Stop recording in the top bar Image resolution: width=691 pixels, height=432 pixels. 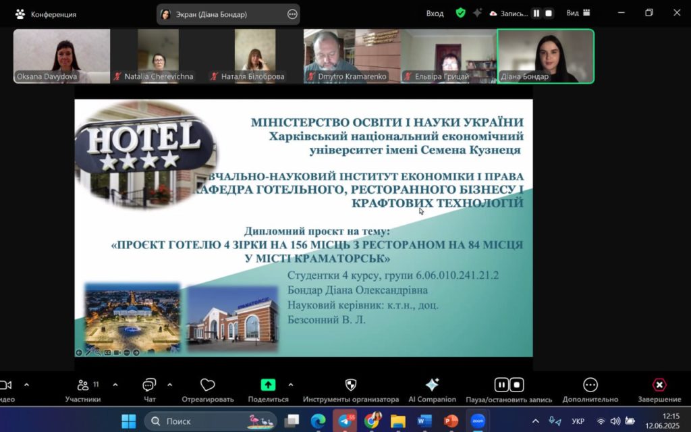point(549,13)
